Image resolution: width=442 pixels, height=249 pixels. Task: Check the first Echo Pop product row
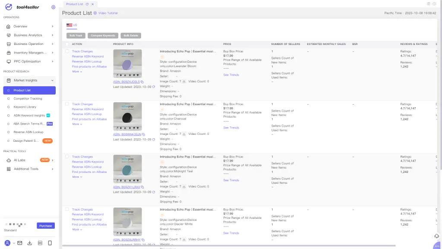tap(67, 51)
